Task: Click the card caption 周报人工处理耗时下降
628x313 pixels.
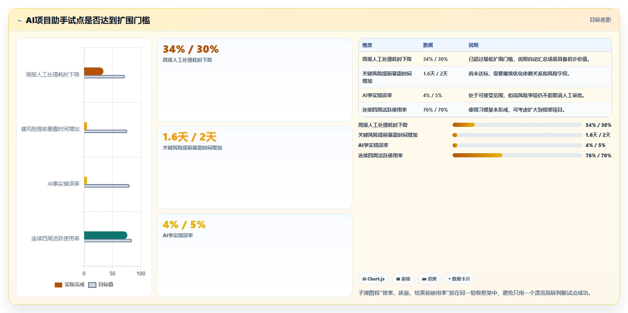Action: pyautogui.click(x=187, y=60)
